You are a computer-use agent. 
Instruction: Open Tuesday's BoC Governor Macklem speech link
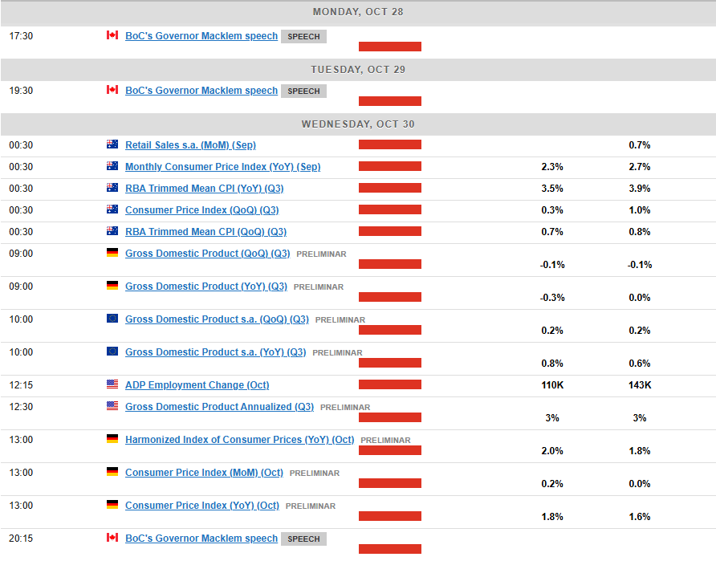click(201, 91)
